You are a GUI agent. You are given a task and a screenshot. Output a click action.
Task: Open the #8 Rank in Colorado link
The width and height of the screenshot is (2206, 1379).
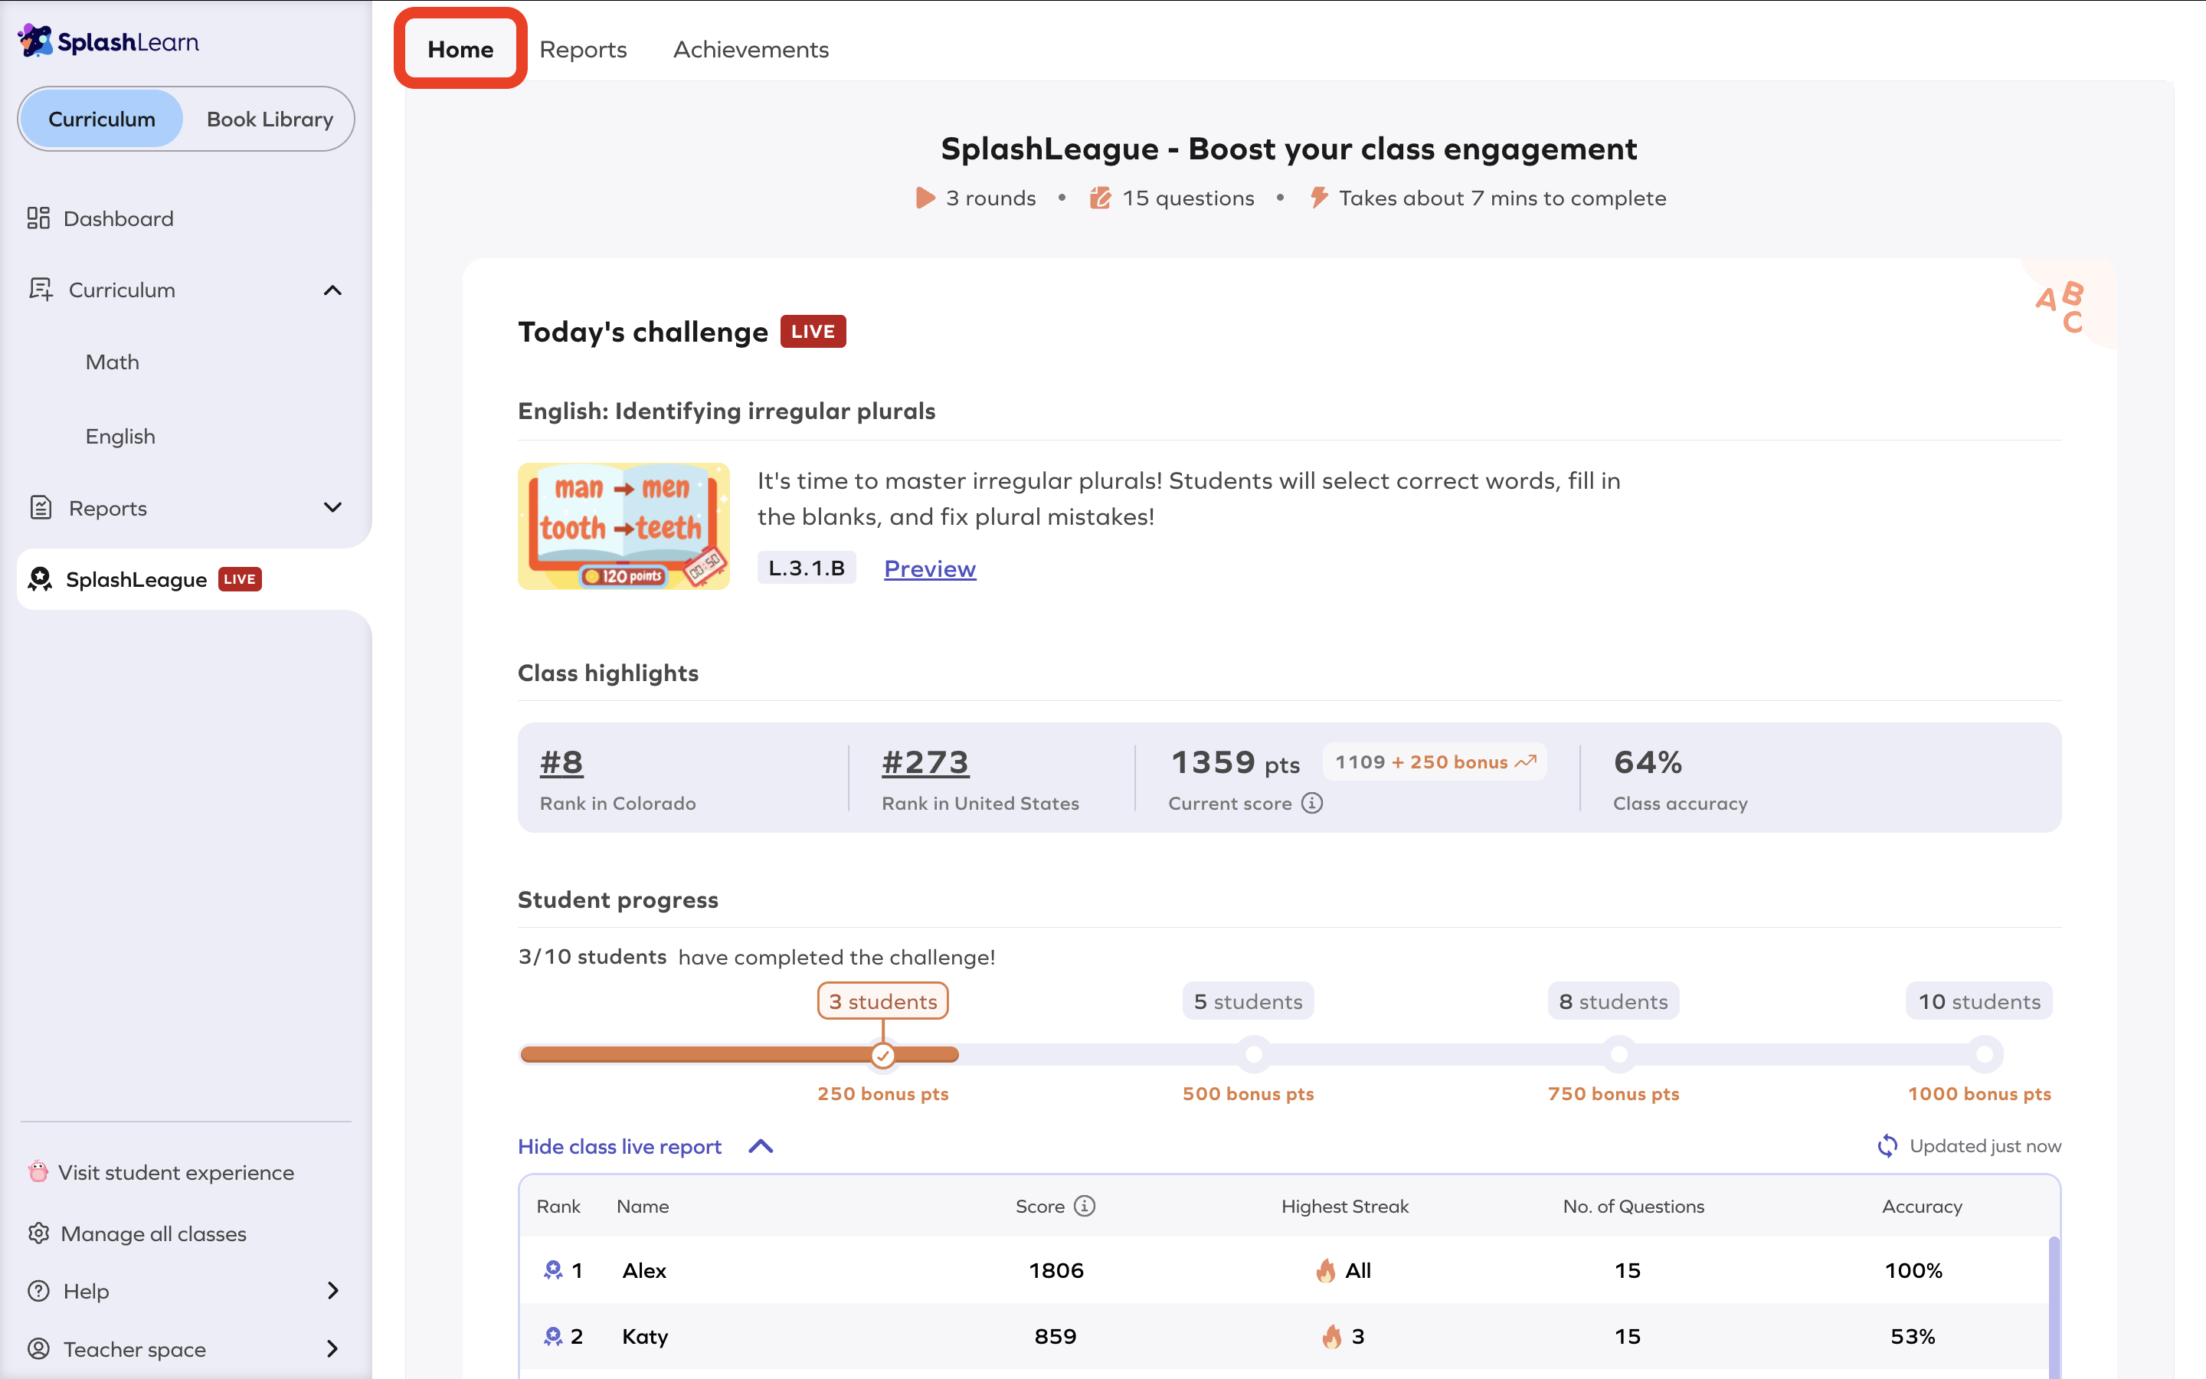click(x=561, y=762)
